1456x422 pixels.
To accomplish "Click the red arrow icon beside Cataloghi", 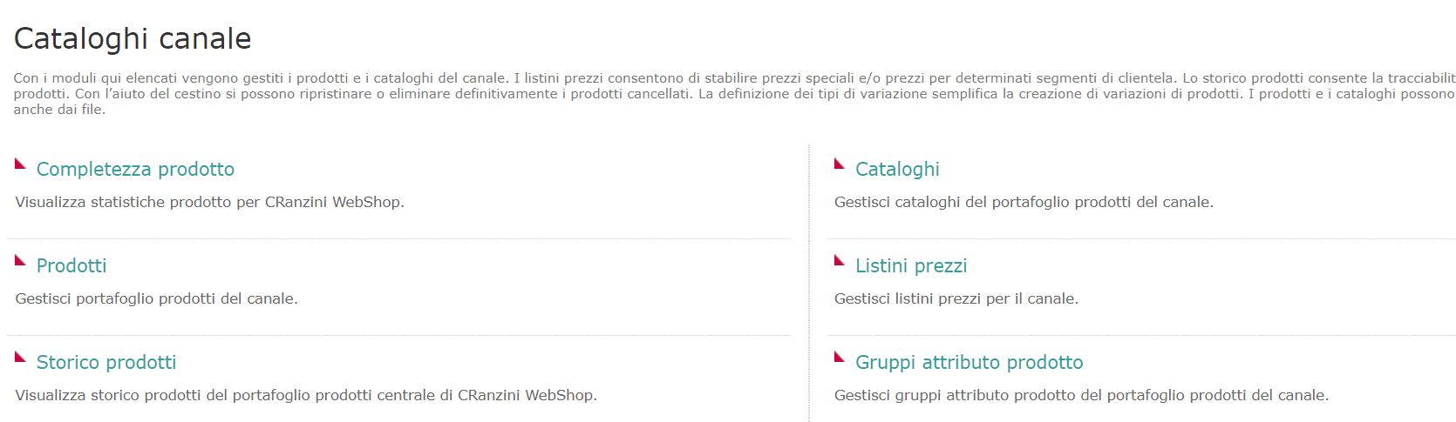I will [840, 164].
